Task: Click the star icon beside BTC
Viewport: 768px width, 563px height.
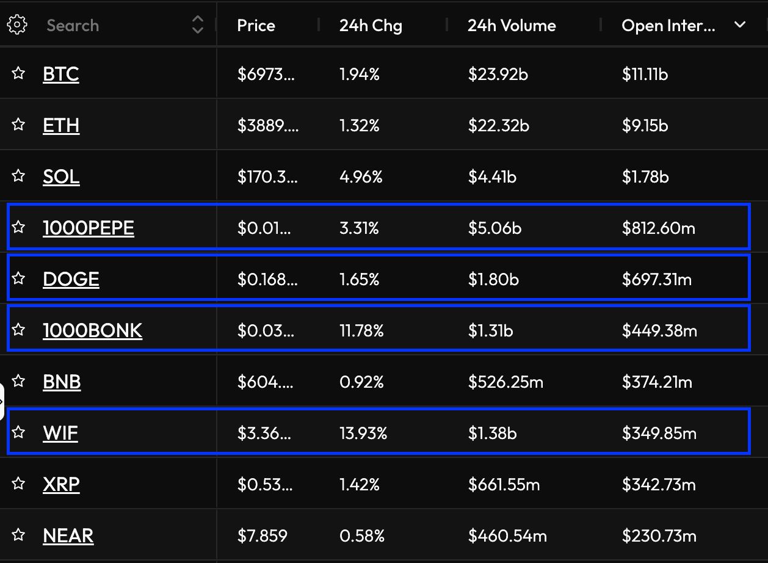Action: tap(18, 73)
